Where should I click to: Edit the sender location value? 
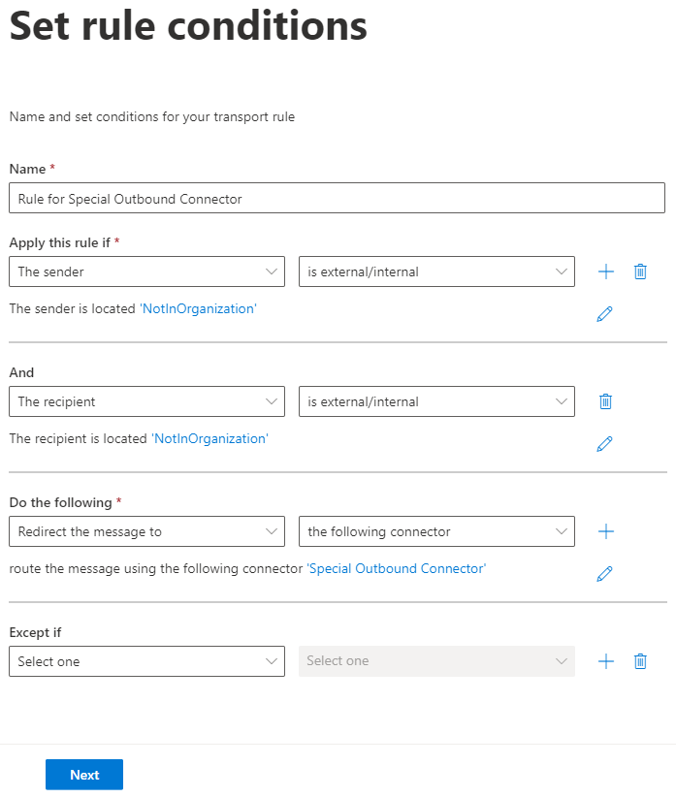tap(604, 314)
